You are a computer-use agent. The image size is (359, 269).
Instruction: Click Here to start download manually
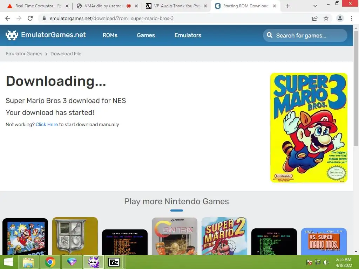pyautogui.click(x=47, y=124)
